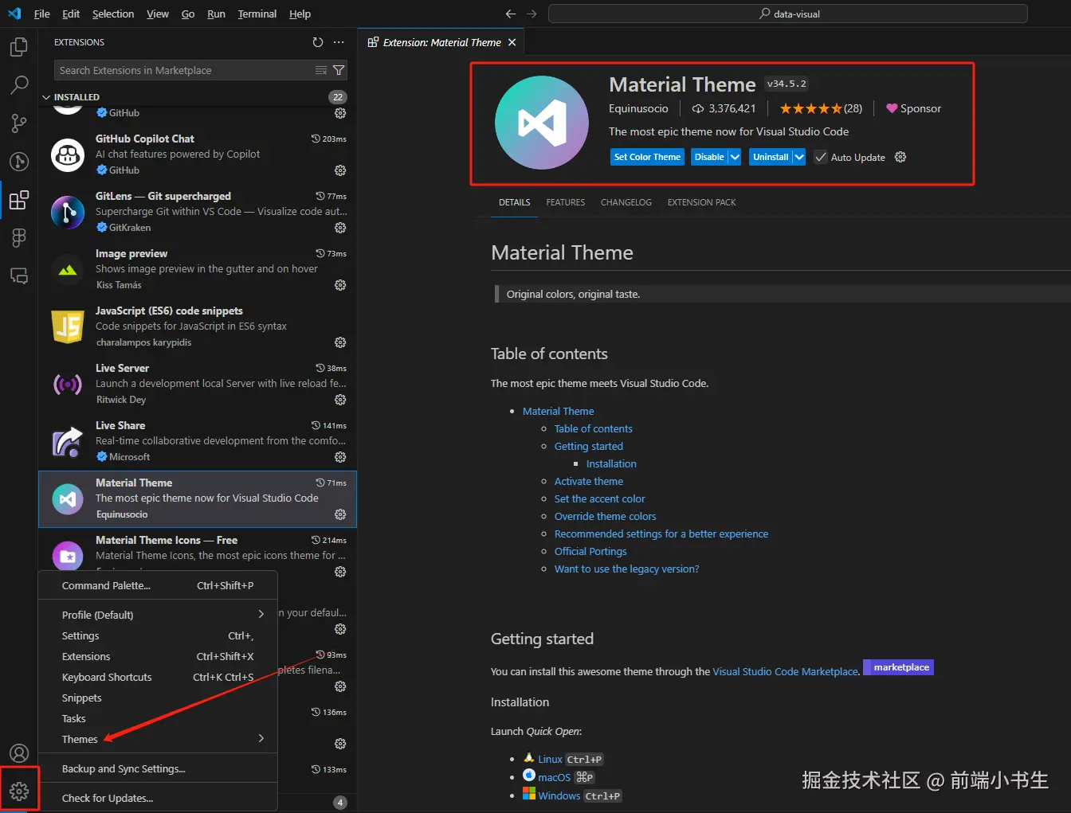Click the filter extensions funnel icon

(x=339, y=70)
